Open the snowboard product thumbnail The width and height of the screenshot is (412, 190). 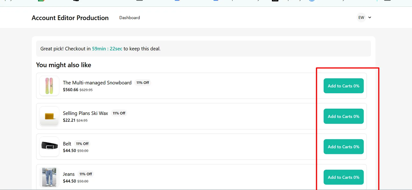tap(49, 86)
